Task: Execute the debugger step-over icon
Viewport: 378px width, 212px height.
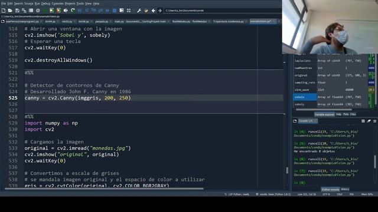Action: point(87,11)
